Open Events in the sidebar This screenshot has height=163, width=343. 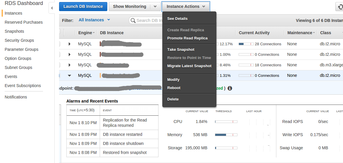[x=11, y=77]
